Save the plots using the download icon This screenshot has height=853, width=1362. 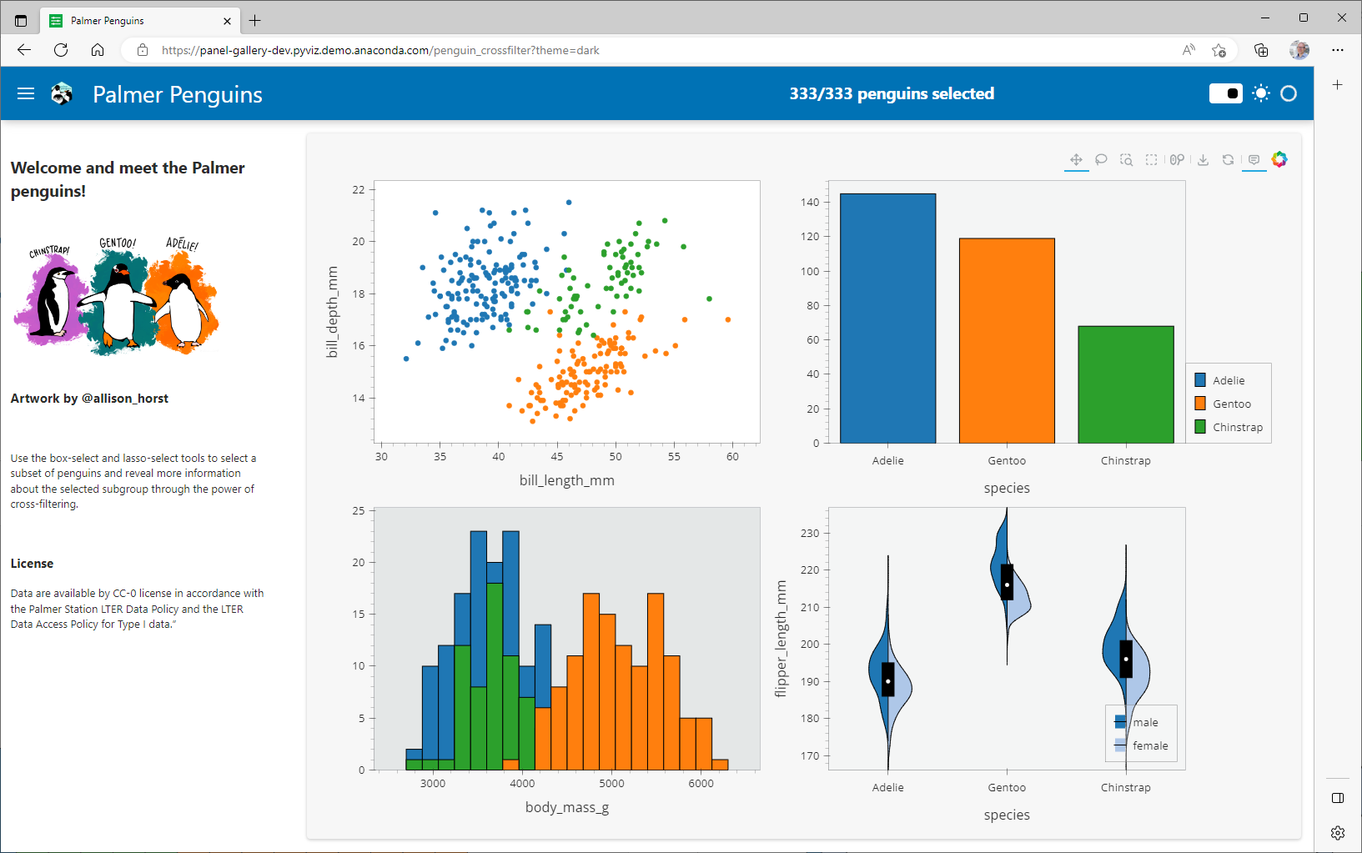[1203, 159]
